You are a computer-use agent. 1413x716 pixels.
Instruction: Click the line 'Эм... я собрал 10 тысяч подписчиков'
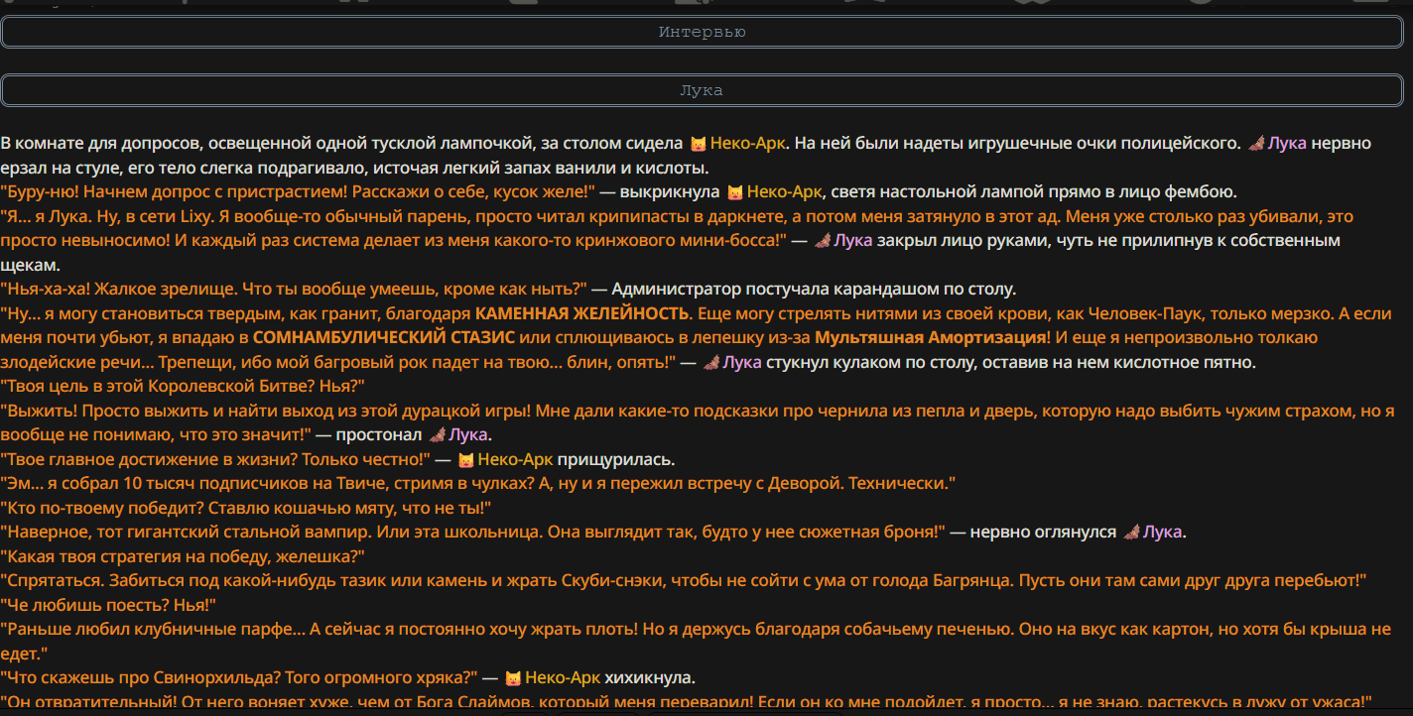coord(477,484)
